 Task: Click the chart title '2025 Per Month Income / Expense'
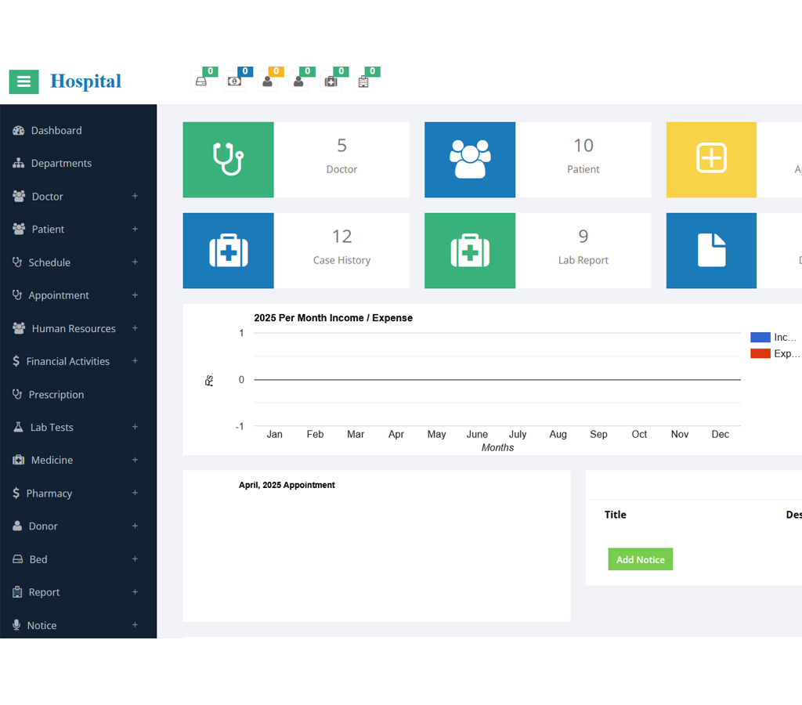click(333, 318)
